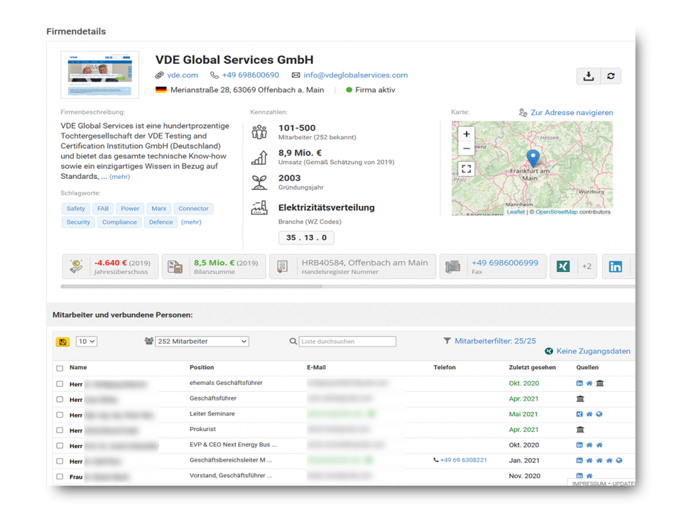Click the download icon button
This screenshot has width=676, height=507.
click(x=588, y=76)
